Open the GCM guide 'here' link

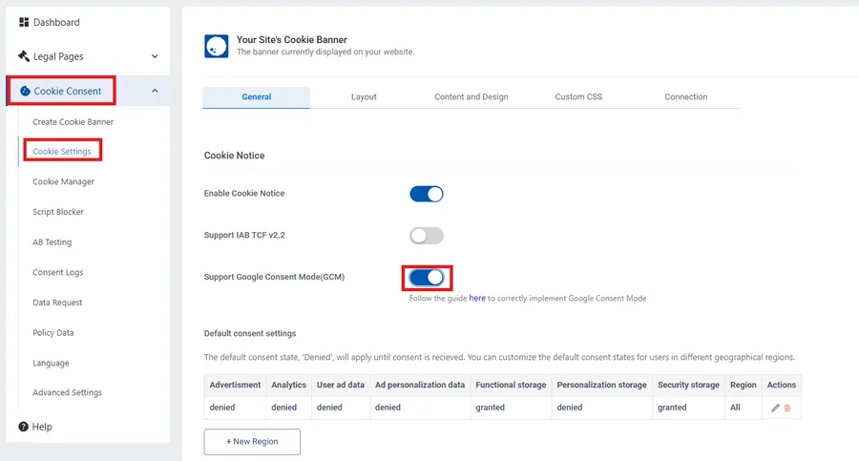coord(477,298)
